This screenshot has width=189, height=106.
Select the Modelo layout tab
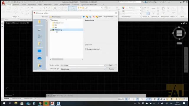[6, 99]
